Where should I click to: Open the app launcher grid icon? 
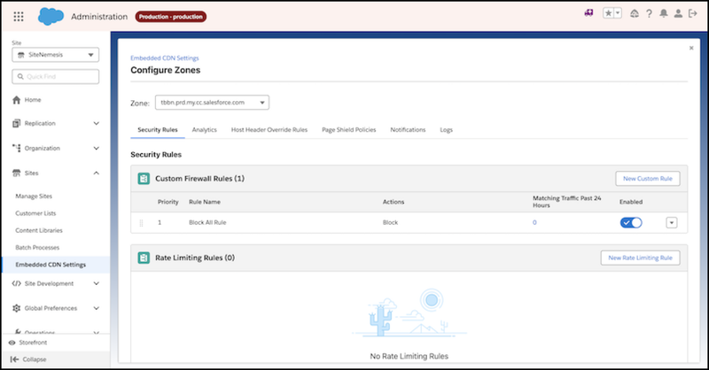coord(19,17)
